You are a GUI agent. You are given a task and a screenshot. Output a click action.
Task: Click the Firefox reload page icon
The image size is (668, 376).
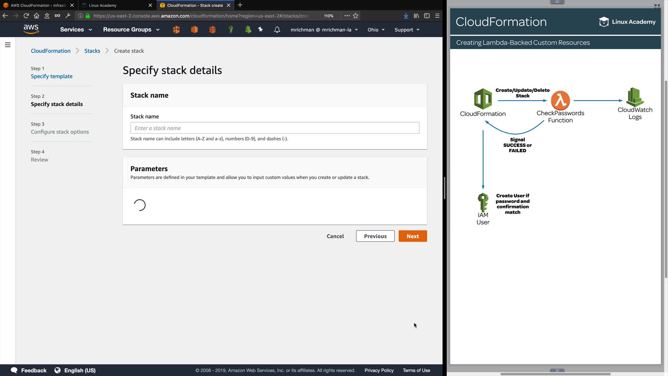[26, 16]
